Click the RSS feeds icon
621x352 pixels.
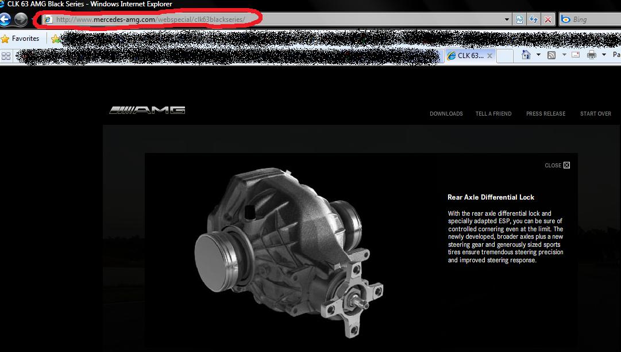click(x=551, y=55)
